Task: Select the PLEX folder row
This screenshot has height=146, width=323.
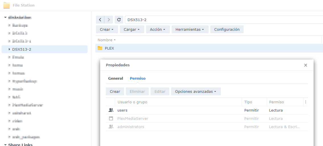Action: pos(209,48)
